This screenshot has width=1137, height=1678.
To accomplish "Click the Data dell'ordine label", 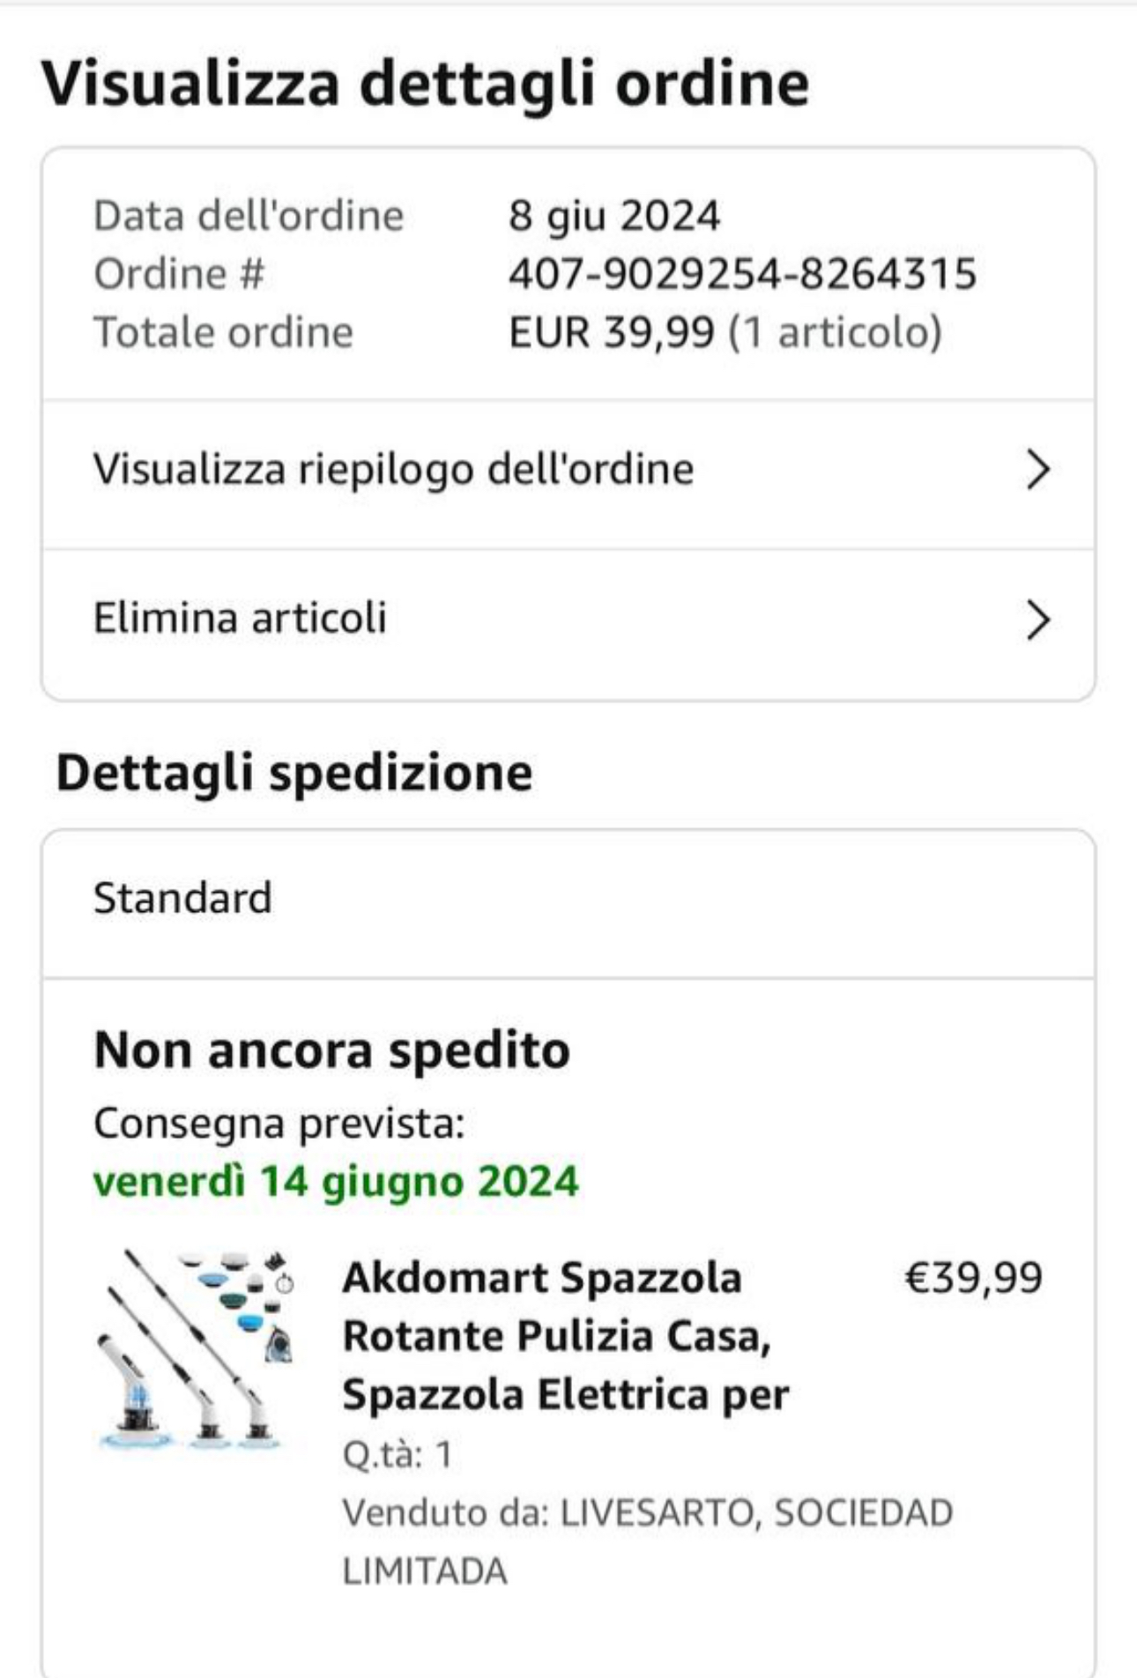I will (249, 216).
